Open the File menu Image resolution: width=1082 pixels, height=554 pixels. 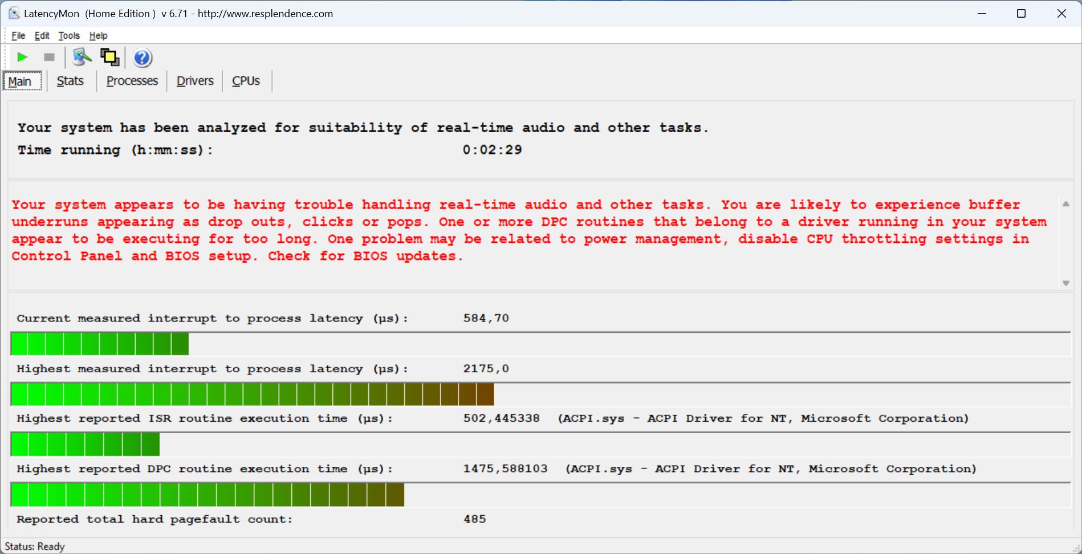tap(18, 35)
